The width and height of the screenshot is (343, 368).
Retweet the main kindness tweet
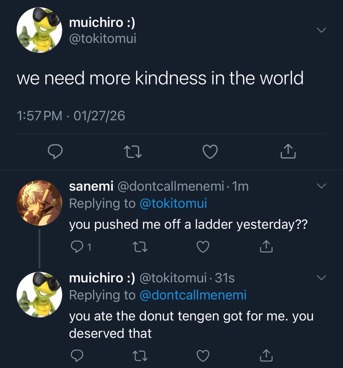[x=133, y=152]
